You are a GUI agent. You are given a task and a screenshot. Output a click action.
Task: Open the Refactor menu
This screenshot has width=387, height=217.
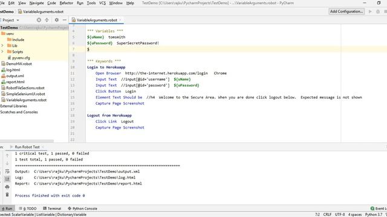(67, 3)
